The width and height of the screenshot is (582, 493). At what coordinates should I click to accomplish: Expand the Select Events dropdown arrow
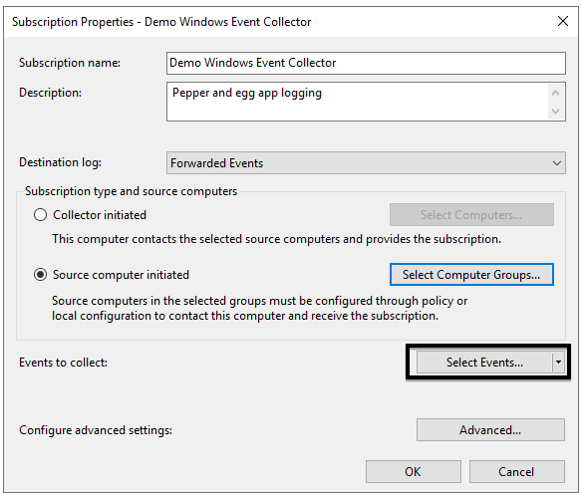(558, 363)
